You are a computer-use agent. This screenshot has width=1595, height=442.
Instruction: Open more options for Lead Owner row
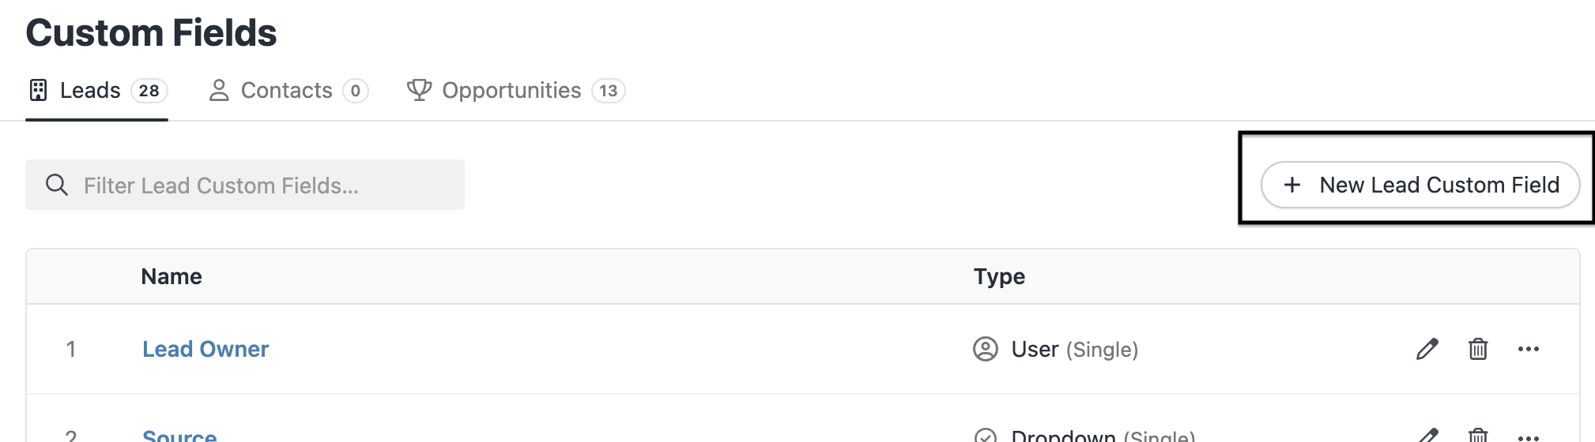pyautogui.click(x=1528, y=349)
